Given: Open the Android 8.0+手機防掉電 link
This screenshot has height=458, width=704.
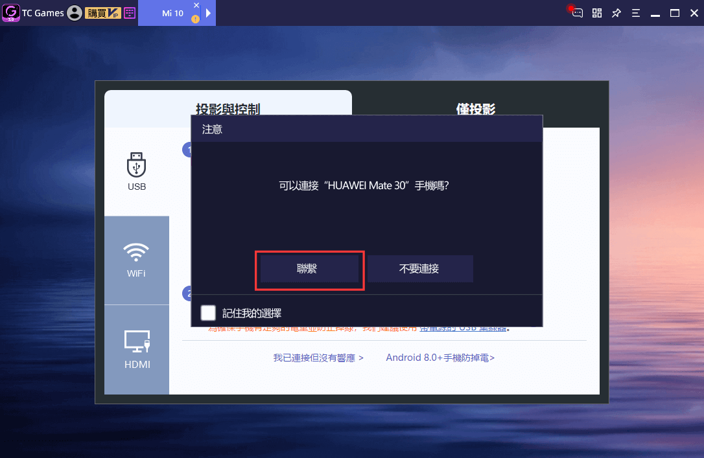Looking at the screenshot, I should coord(440,358).
